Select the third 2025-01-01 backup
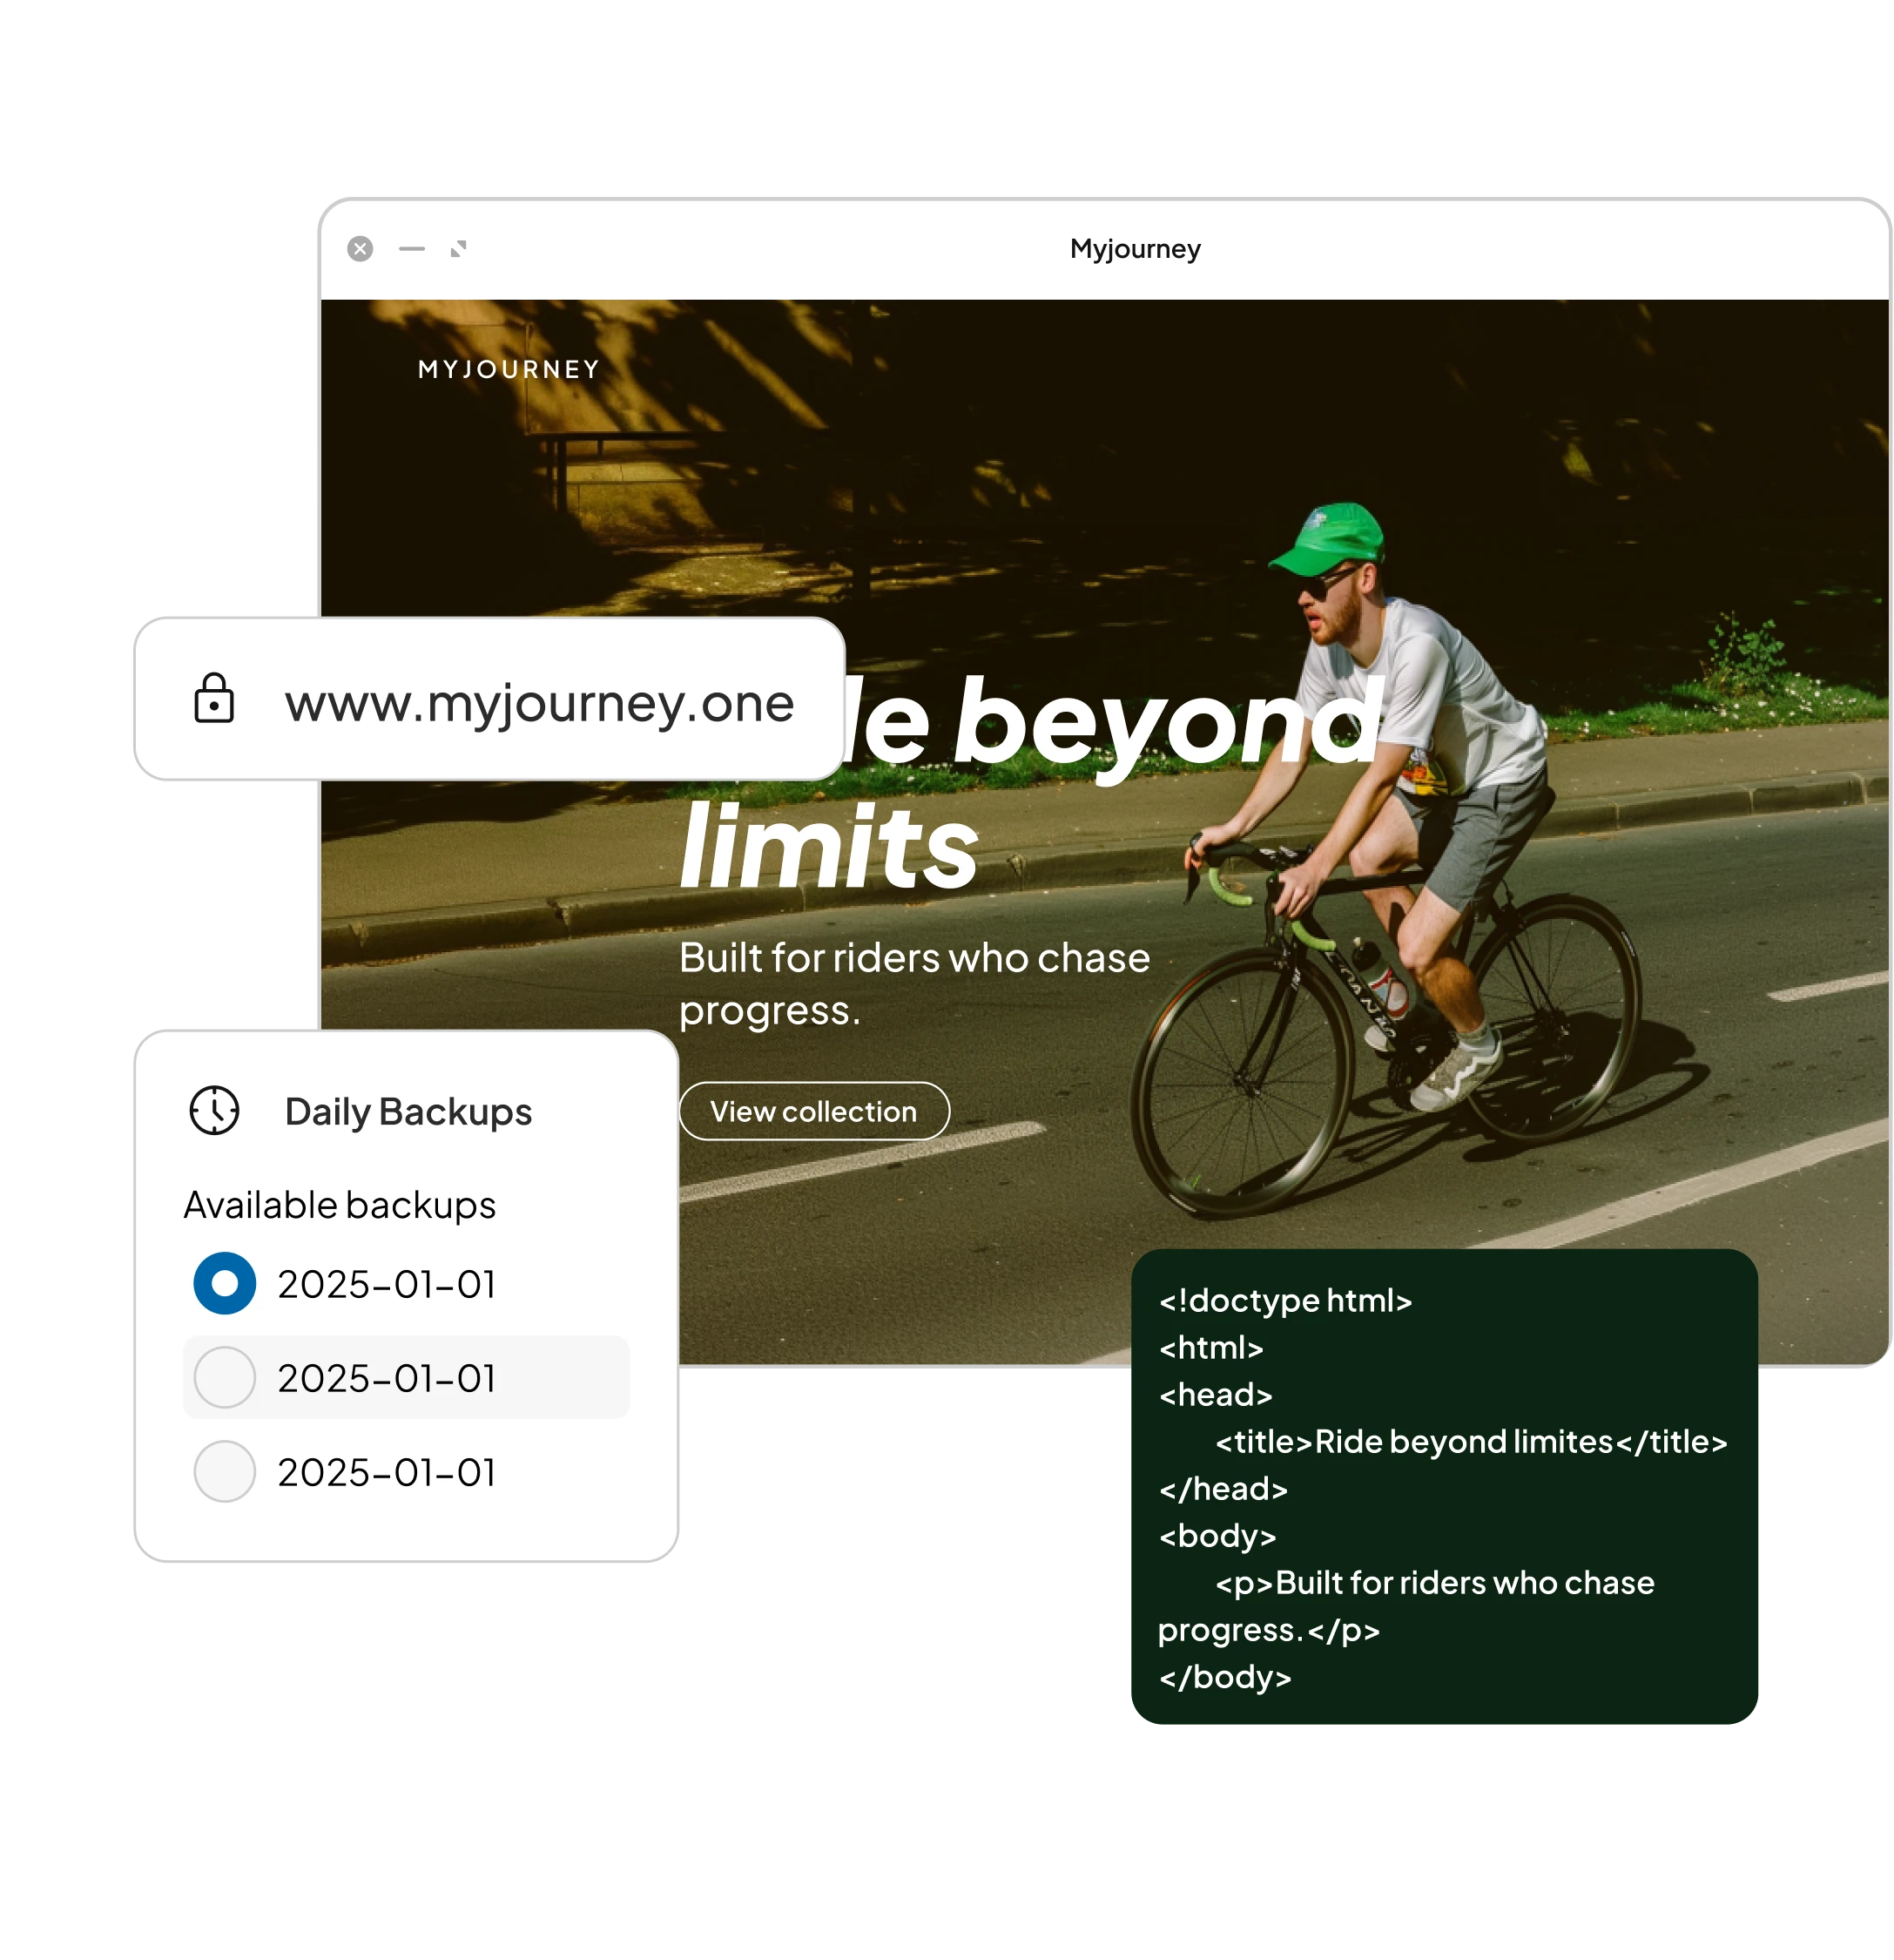This screenshot has height=1960, width=1894. click(x=224, y=1472)
